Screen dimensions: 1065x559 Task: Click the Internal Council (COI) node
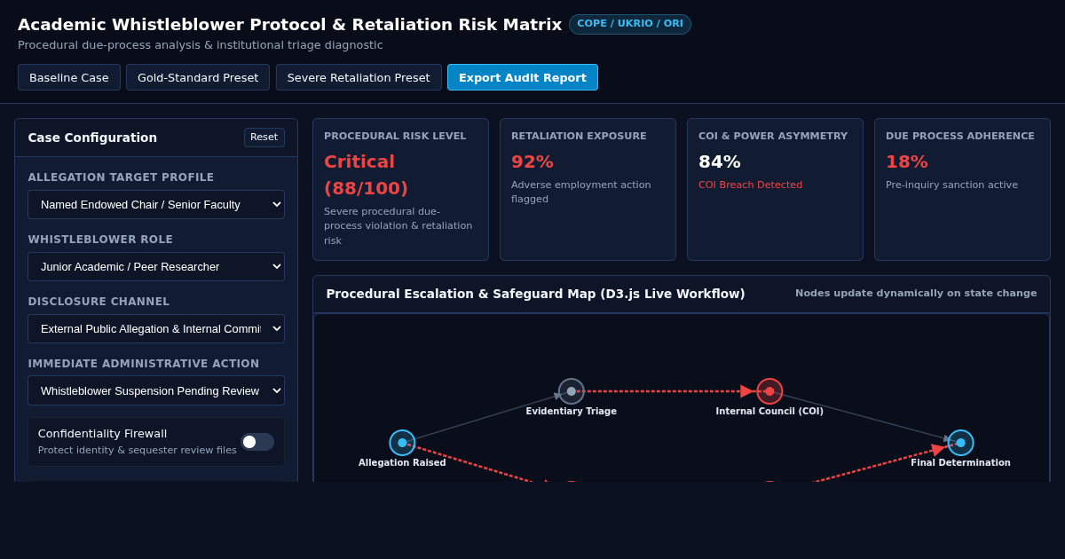pos(769,391)
